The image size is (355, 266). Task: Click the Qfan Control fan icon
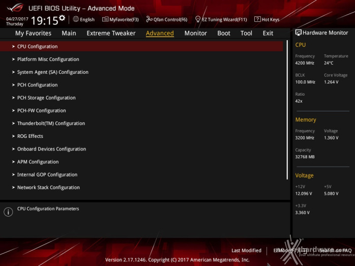(149, 19)
